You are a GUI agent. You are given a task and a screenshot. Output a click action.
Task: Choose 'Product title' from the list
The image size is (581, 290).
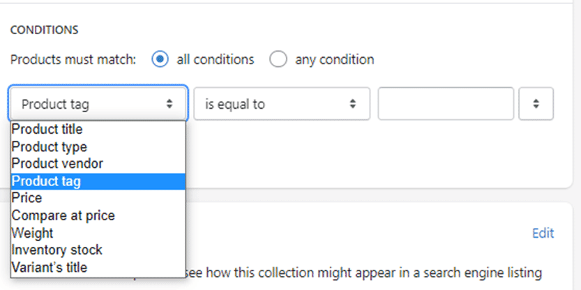pos(98,129)
